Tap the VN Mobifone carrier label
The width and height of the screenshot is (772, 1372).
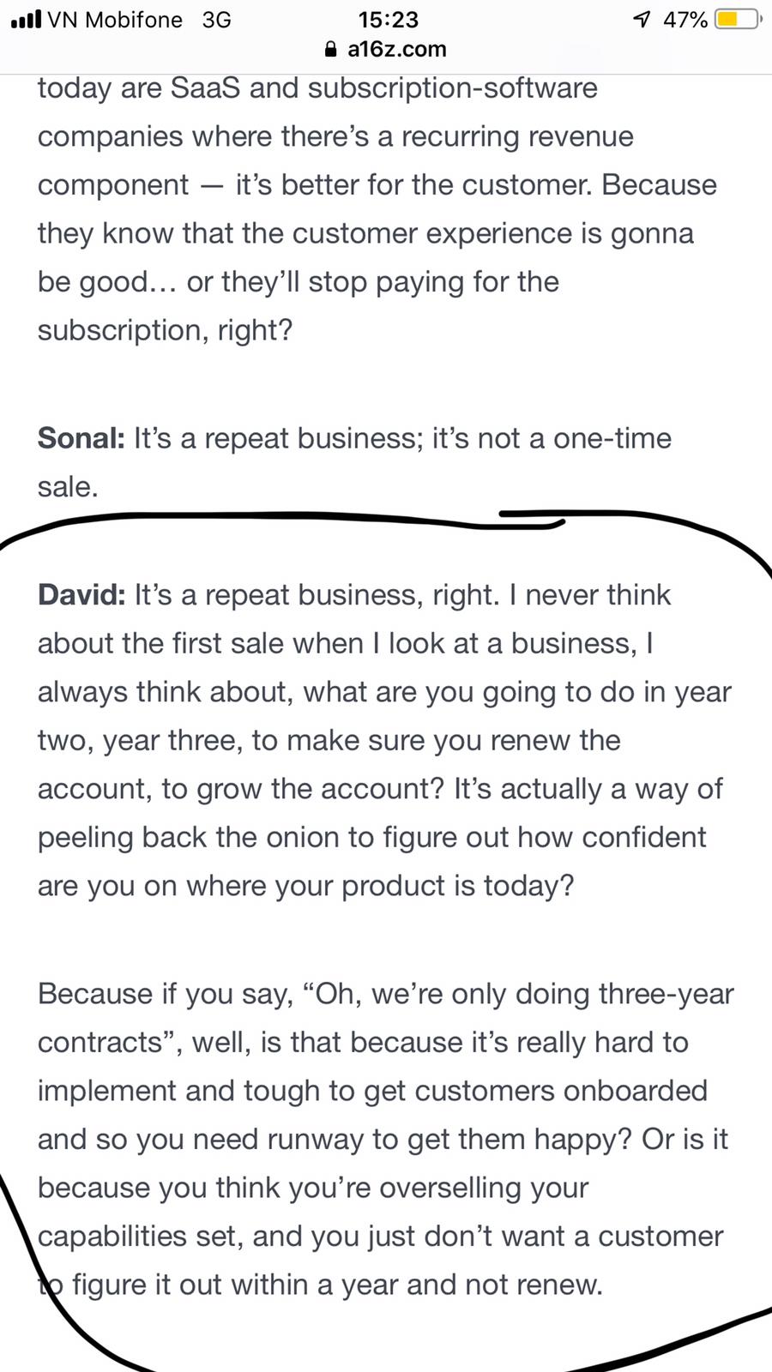[x=115, y=20]
